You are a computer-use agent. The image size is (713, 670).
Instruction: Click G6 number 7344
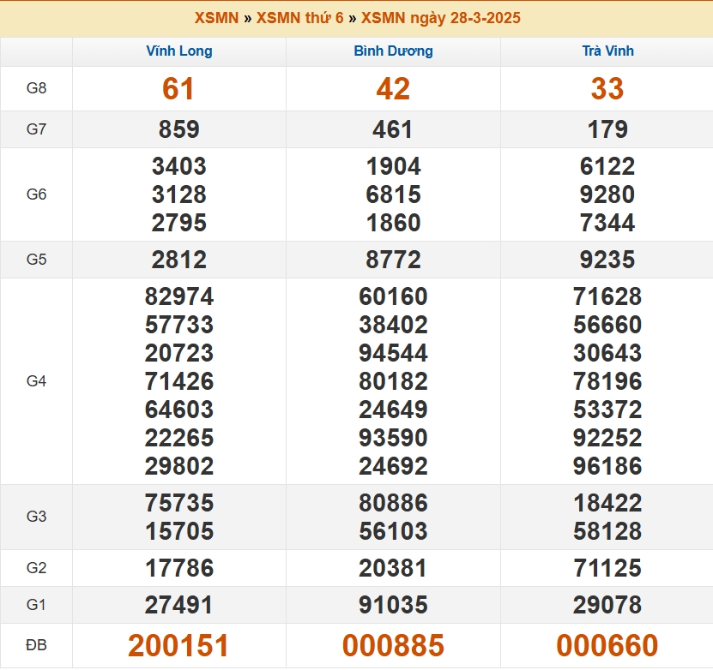607,223
